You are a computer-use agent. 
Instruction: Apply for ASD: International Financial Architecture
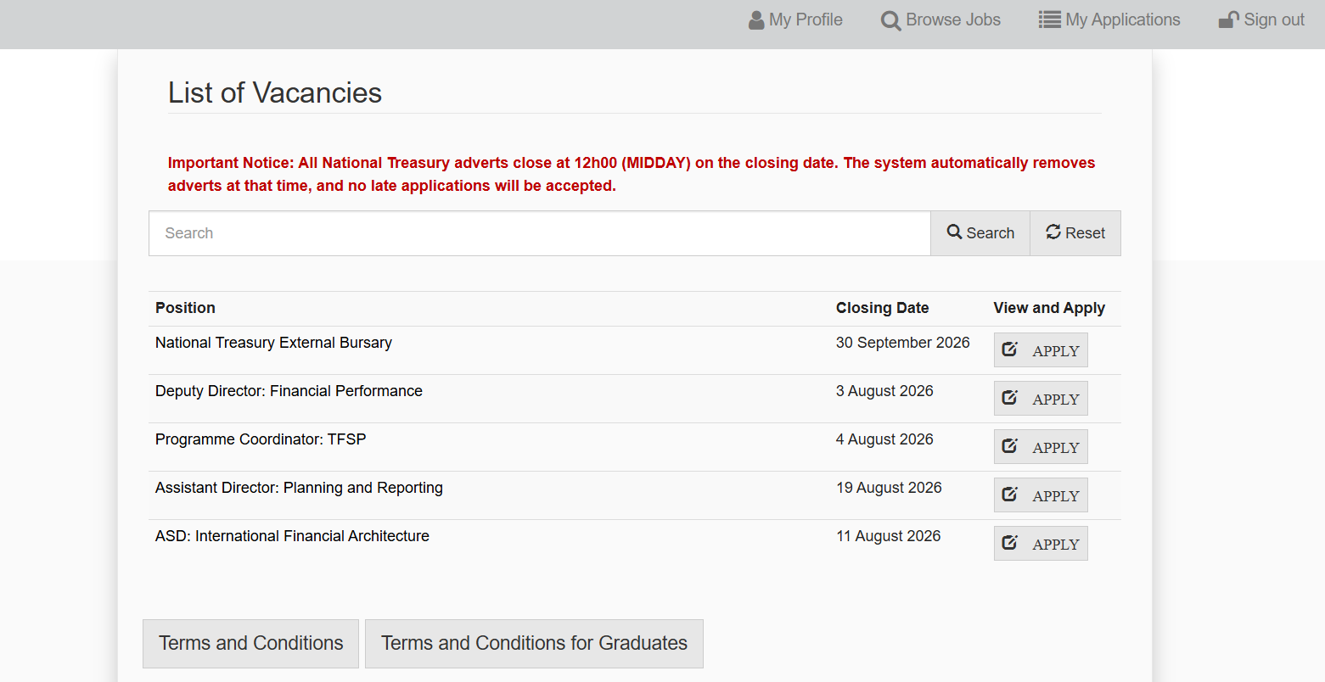(1041, 544)
